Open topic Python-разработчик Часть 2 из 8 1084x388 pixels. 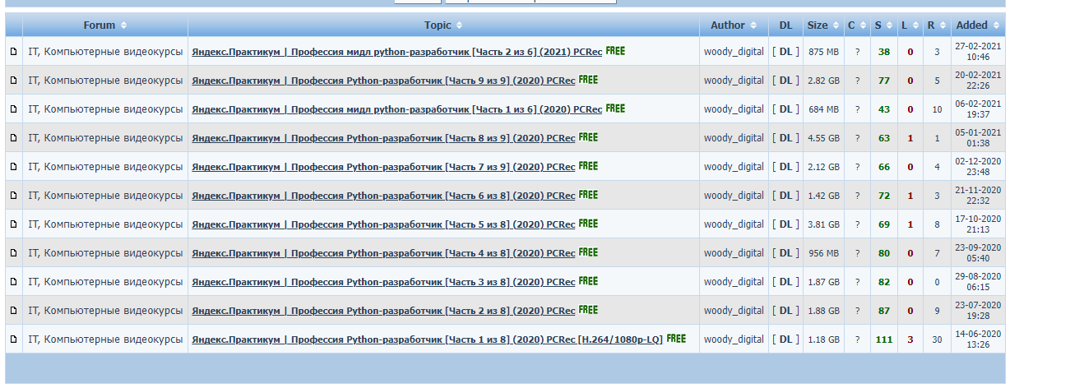coord(383,311)
